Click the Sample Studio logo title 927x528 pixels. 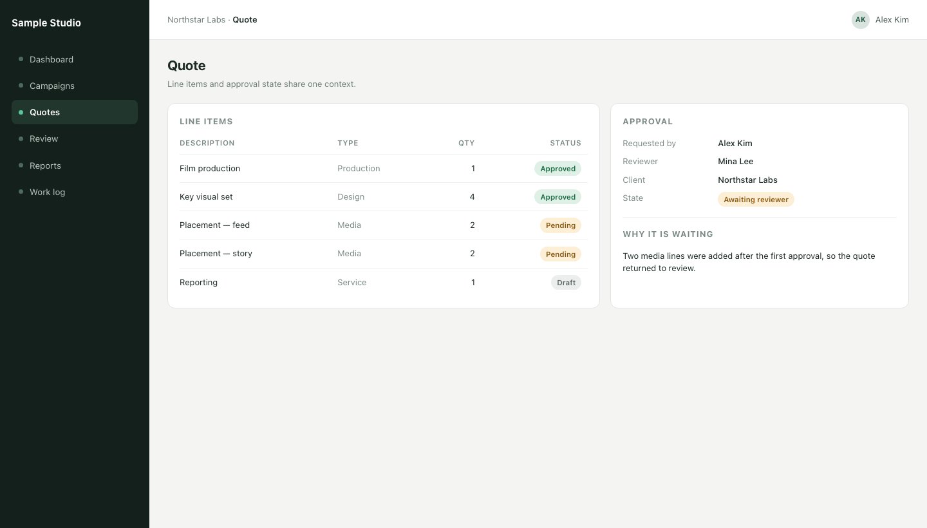click(x=46, y=23)
